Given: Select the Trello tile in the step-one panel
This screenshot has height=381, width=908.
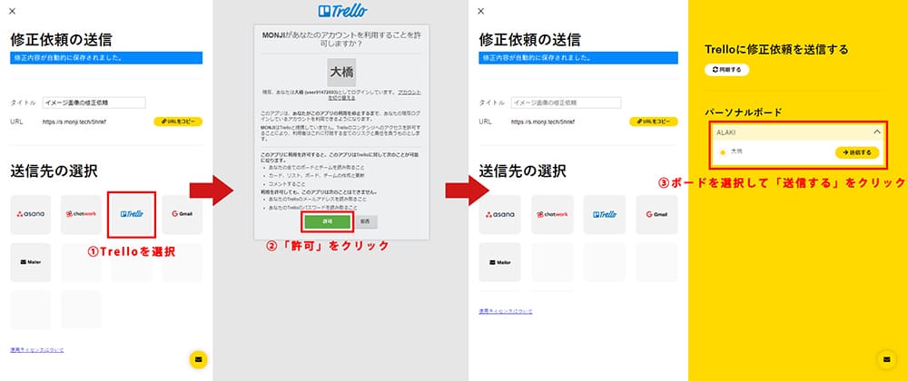Looking at the screenshot, I should (x=132, y=214).
